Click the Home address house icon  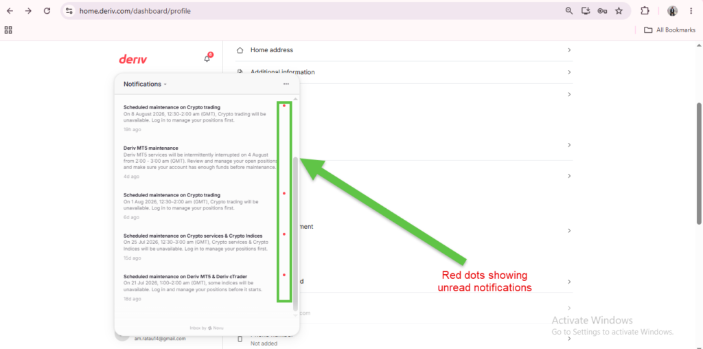coord(240,50)
